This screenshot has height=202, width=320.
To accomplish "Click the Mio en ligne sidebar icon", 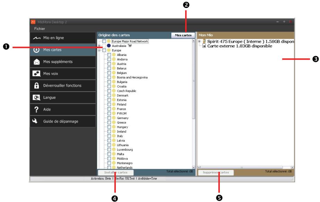I will pyautogui.click(x=36, y=38).
